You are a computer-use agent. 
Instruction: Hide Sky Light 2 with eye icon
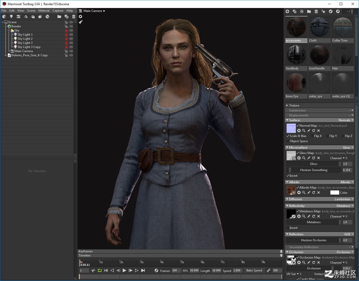(x=71, y=39)
